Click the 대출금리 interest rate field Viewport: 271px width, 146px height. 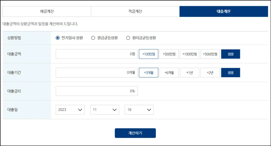click(96, 91)
